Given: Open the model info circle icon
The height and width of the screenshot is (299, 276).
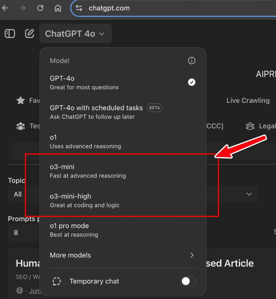Looking at the screenshot, I should (x=191, y=61).
